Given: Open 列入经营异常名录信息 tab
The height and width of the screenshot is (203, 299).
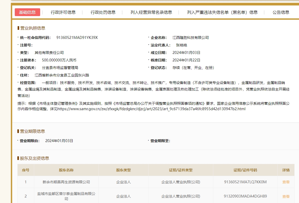Looking at the screenshot, I should tap(151, 12).
